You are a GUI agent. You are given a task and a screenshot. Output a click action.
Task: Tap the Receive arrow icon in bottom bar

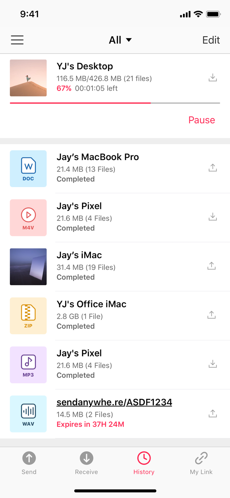click(x=86, y=458)
